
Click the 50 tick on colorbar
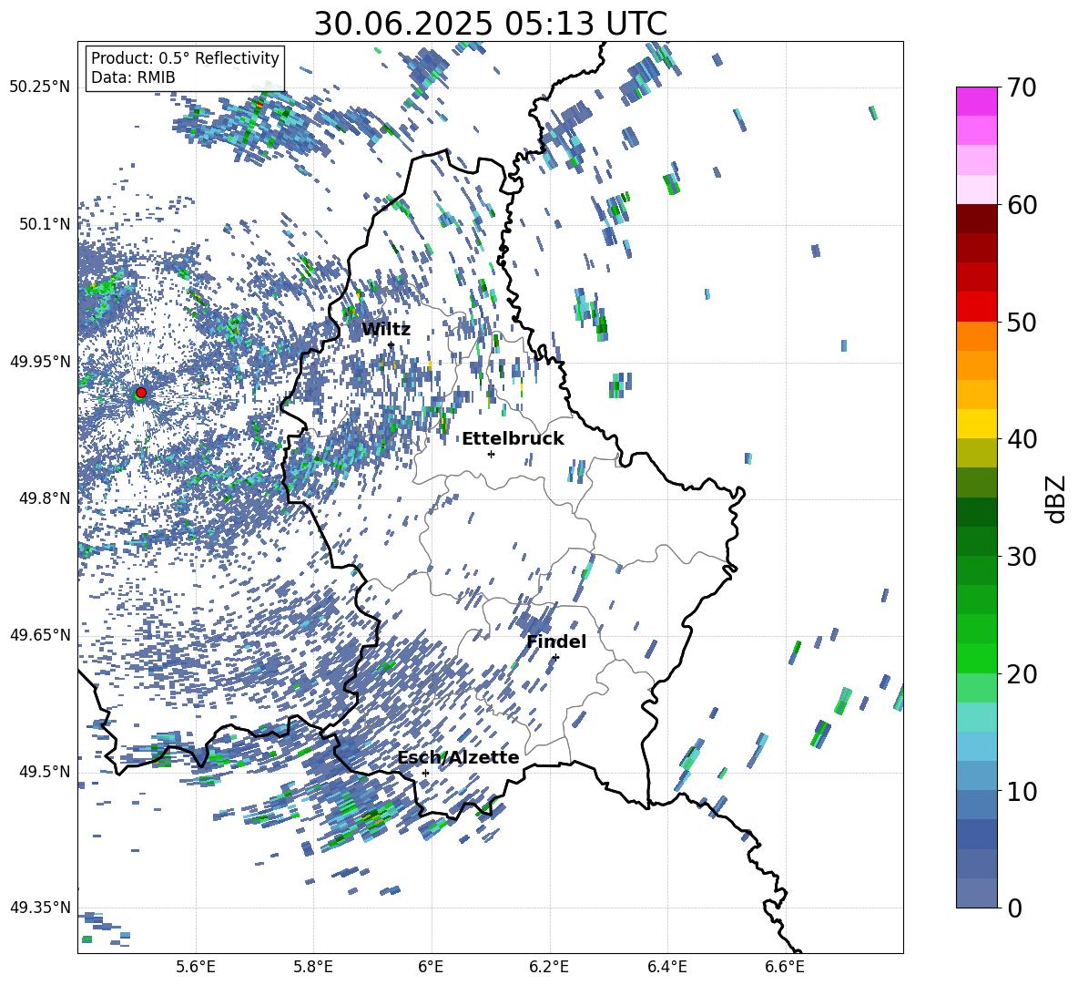click(1022, 322)
